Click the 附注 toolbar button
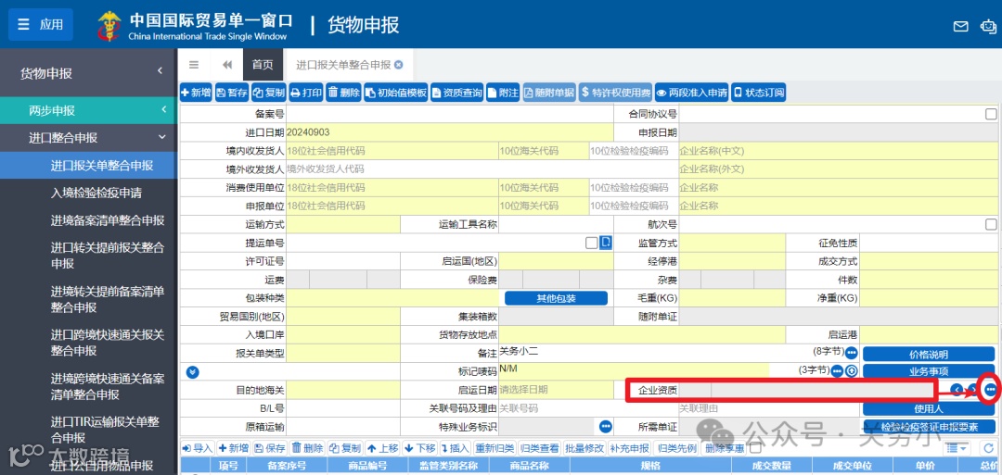1002x475 pixels. tap(503, 93)
